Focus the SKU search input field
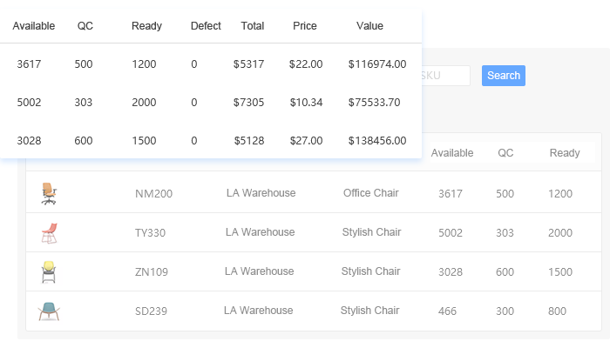Viewport: 610px width, 348px height. [x=446, y=76]
